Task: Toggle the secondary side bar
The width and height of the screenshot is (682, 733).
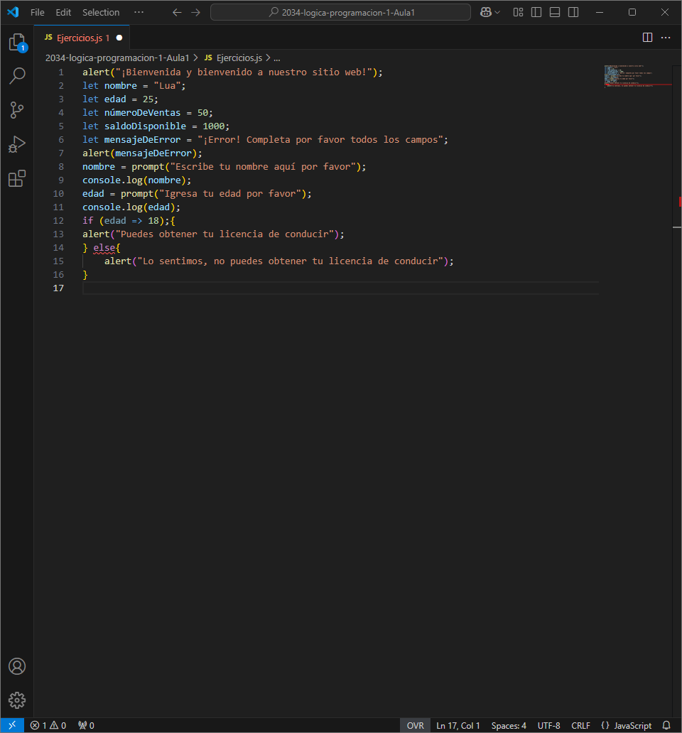Action: coord(573,13)
